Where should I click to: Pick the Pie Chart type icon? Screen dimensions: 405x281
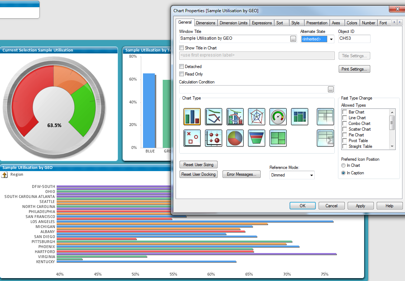pos(235,138)
